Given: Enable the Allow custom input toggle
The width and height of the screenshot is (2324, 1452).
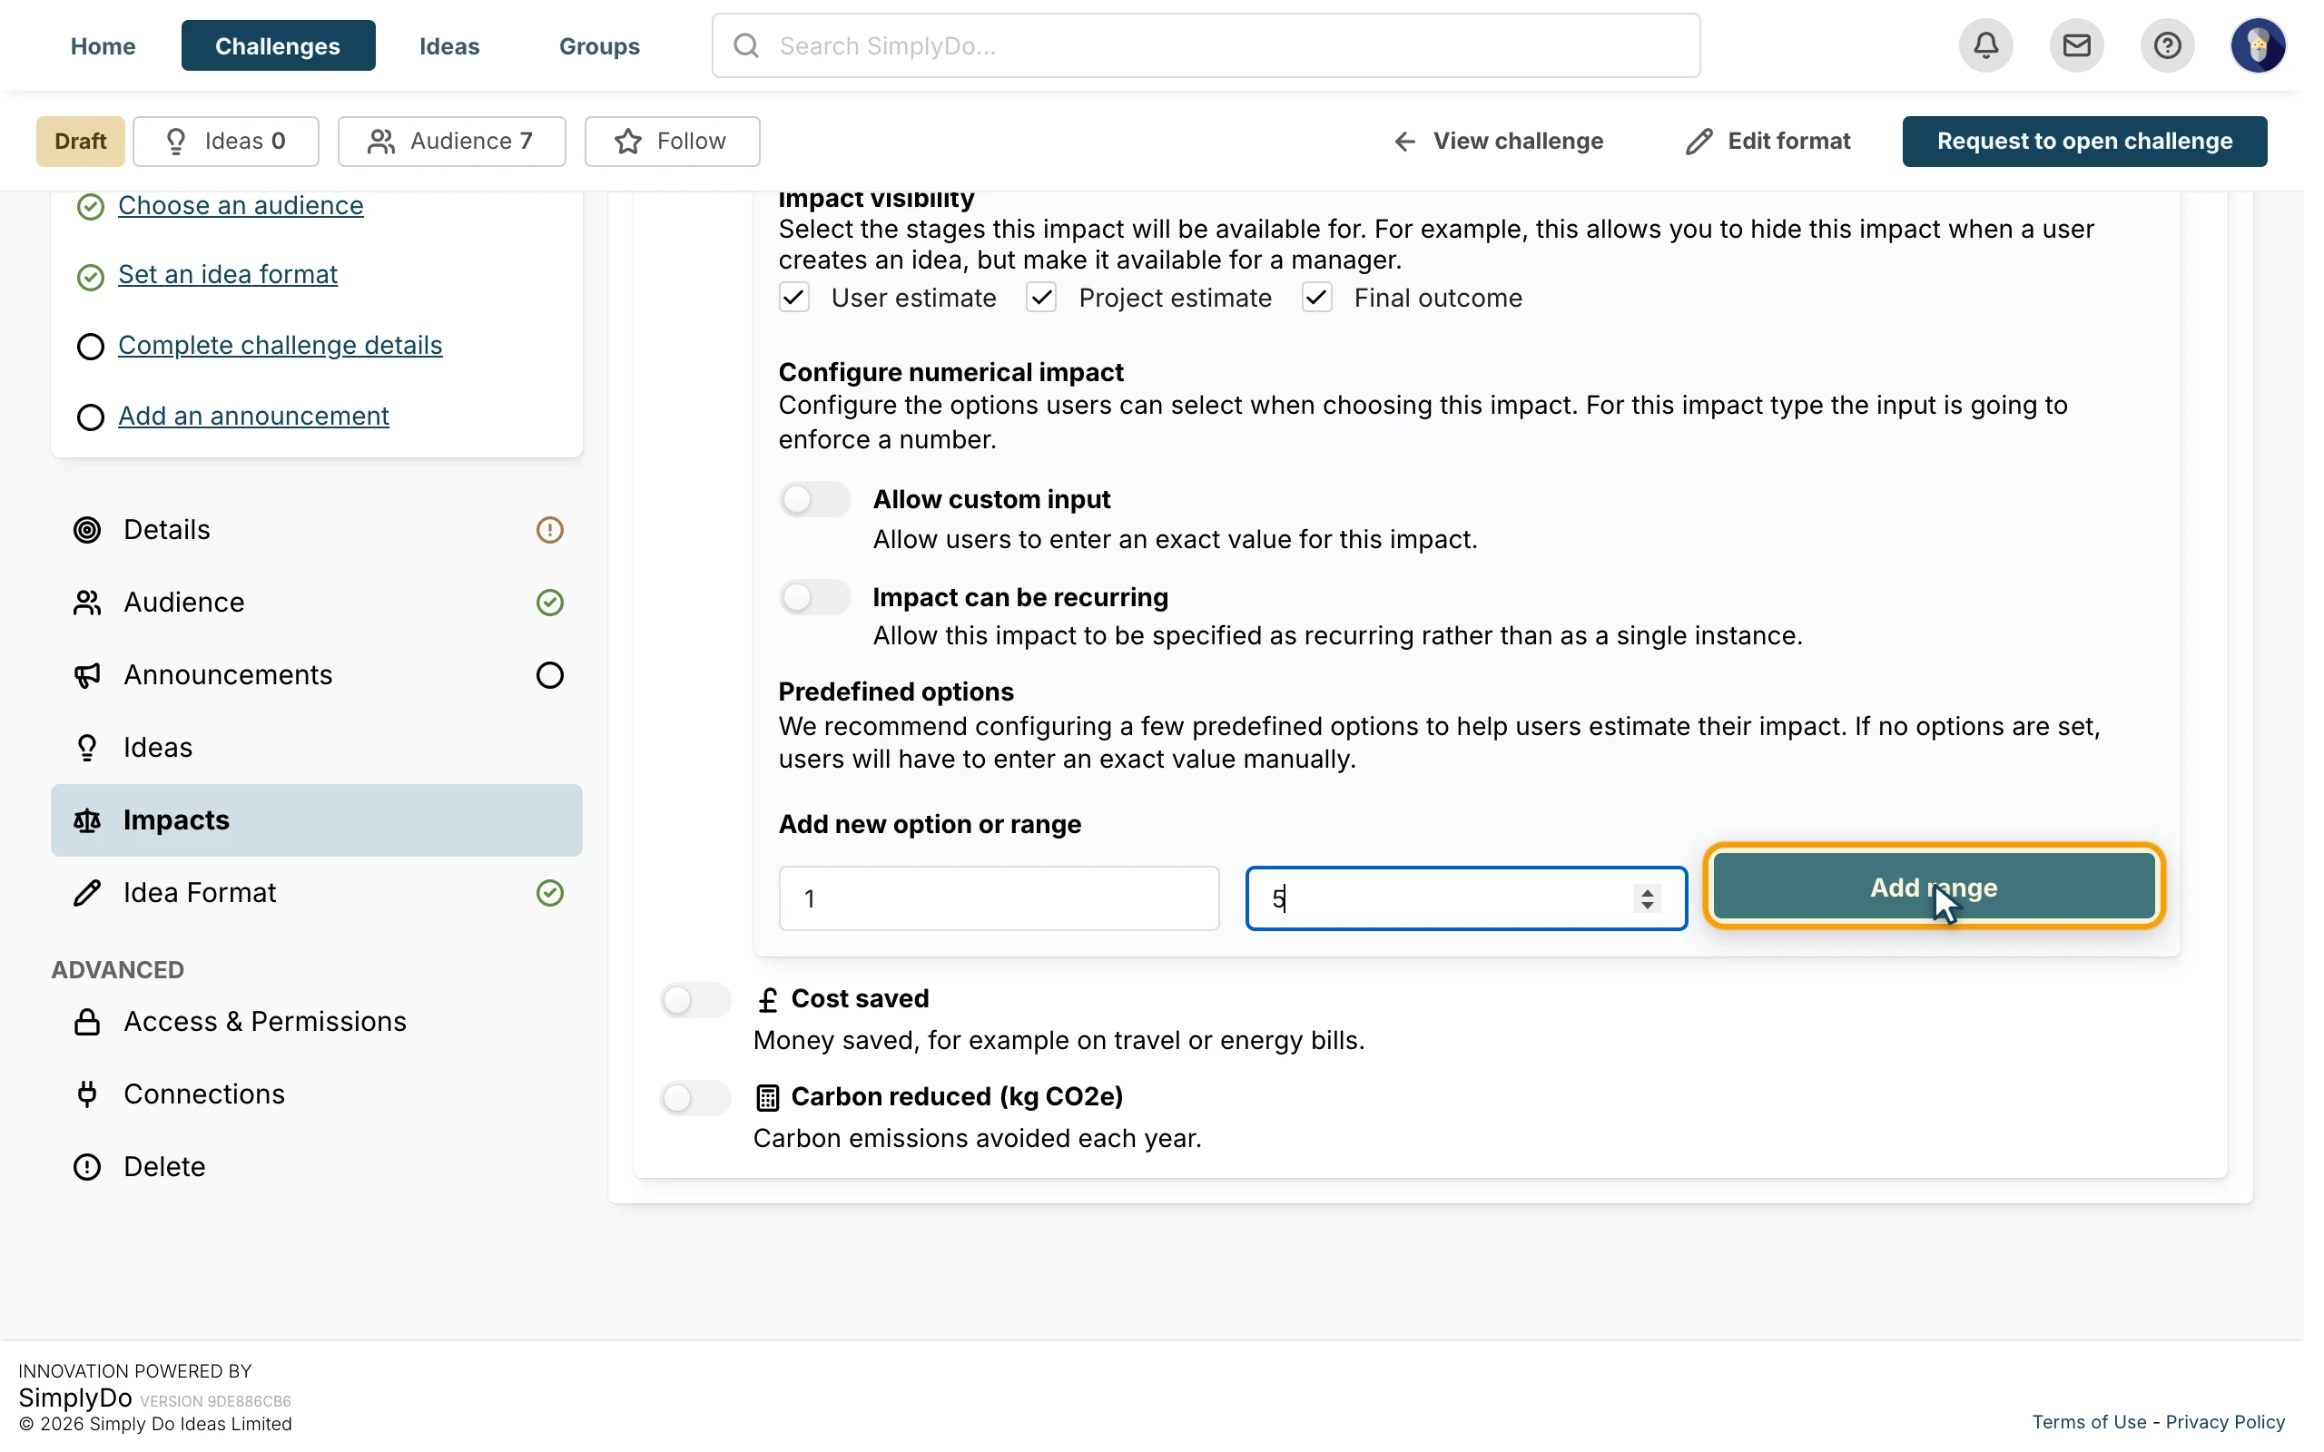Looking at the screenshot, I should pyautogui.click(x=814, y=499).
